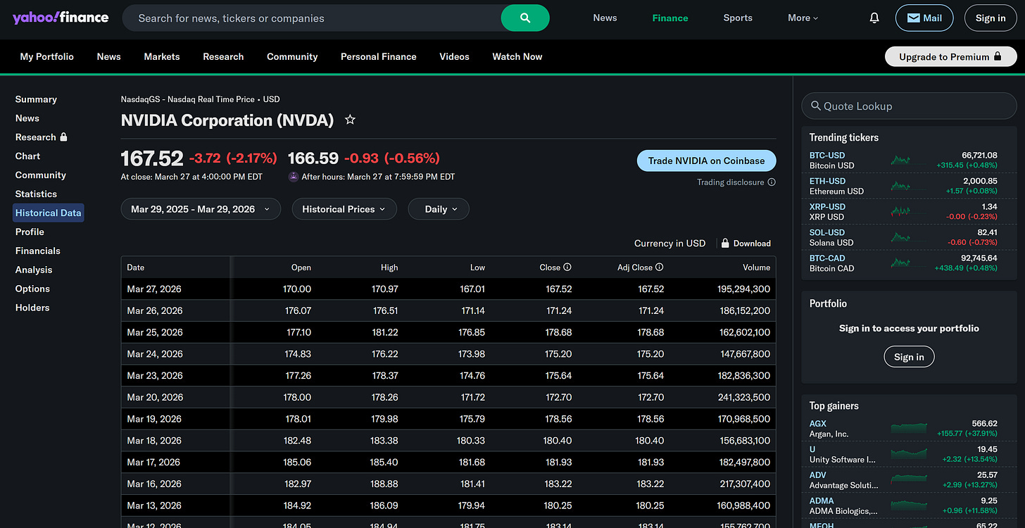
Task: Expand the More menu in header
Action: (803, 18)
